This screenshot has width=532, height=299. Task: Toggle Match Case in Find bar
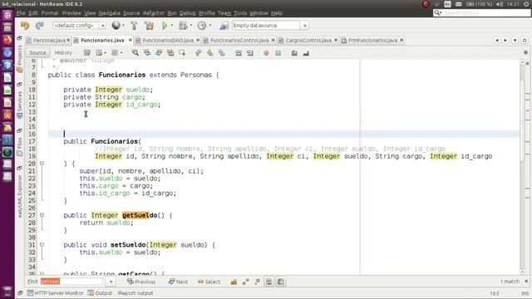pyautogui.click(x=234, y=282)
